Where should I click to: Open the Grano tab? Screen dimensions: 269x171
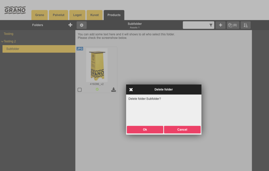pyautogui.click(x=40, y=15)
